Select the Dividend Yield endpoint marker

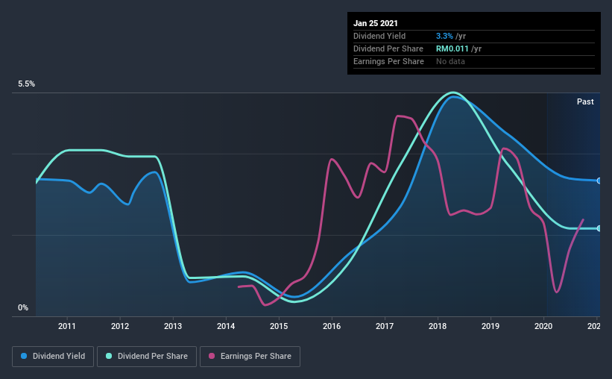pos(599,181)
